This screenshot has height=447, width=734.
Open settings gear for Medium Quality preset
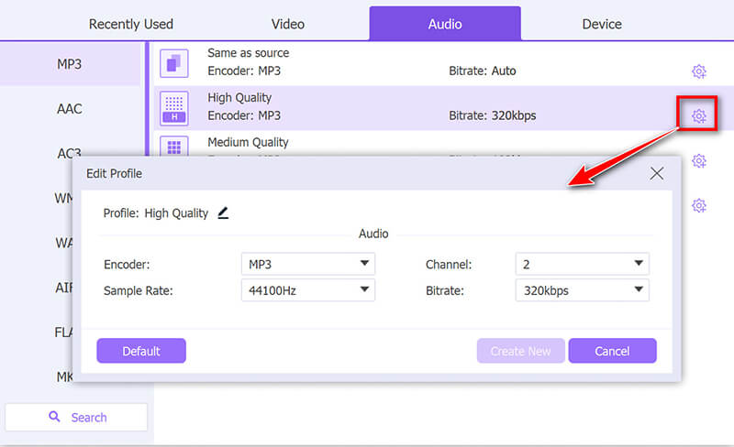pyautogui.click(x=699, y=161)
